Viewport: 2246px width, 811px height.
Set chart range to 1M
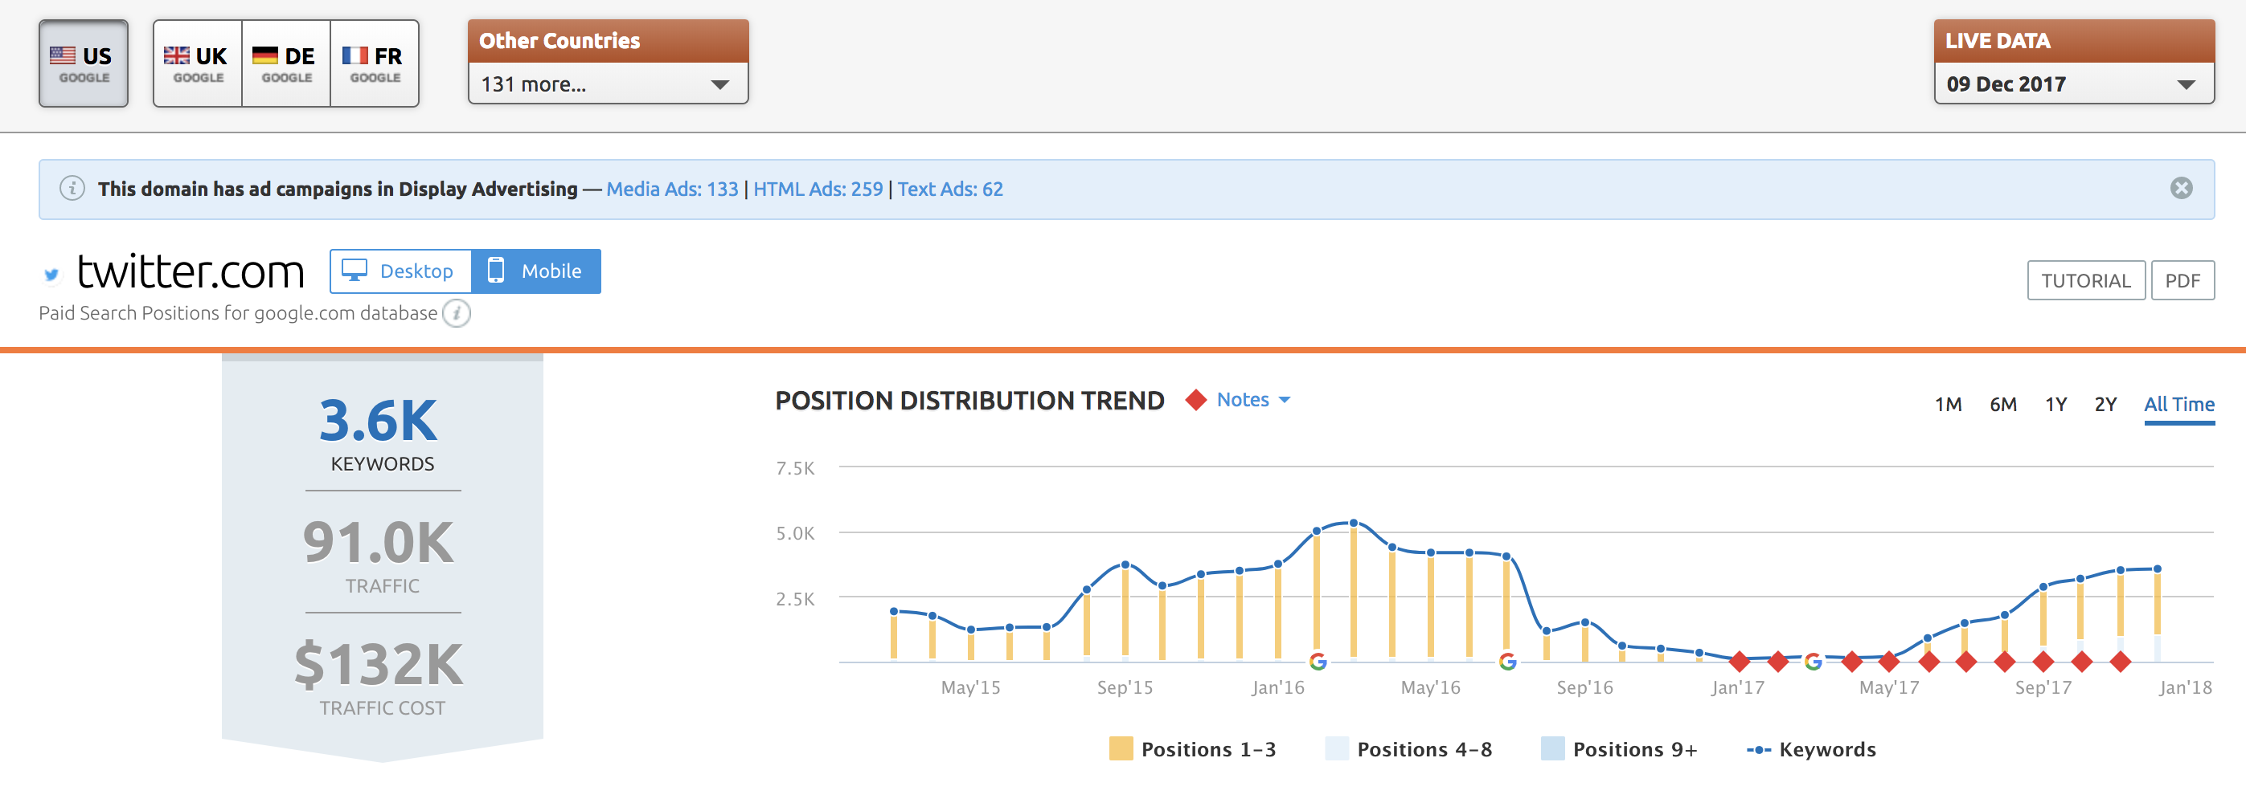coord(1948,404)
